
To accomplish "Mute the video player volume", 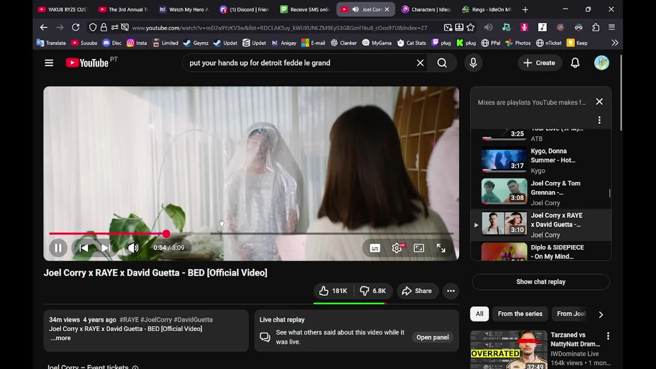I will (x=133, y=248).
